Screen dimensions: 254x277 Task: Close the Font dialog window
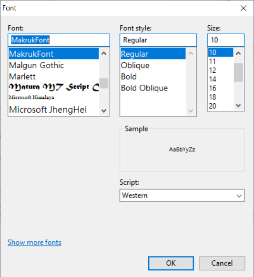(244, 8)
